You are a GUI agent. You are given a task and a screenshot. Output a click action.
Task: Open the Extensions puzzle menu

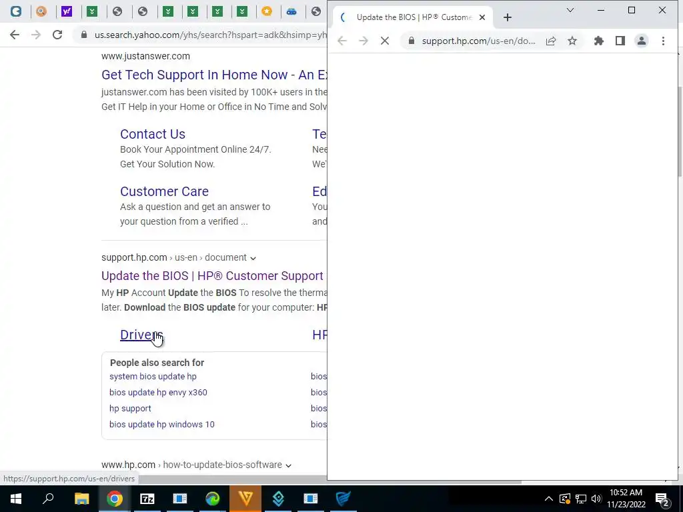pos(599,41)
